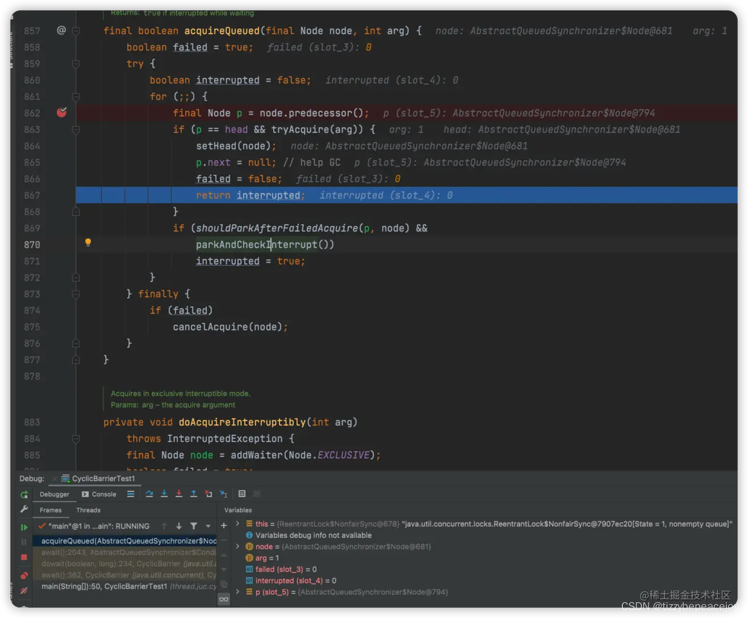Click the Step Into icon

click(164, 494)
